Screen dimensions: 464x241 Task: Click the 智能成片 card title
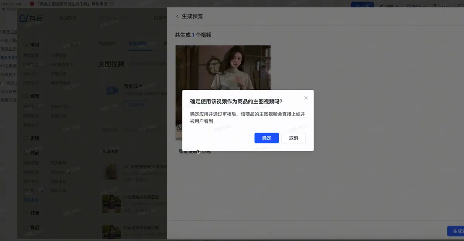[x=133, y=86]
